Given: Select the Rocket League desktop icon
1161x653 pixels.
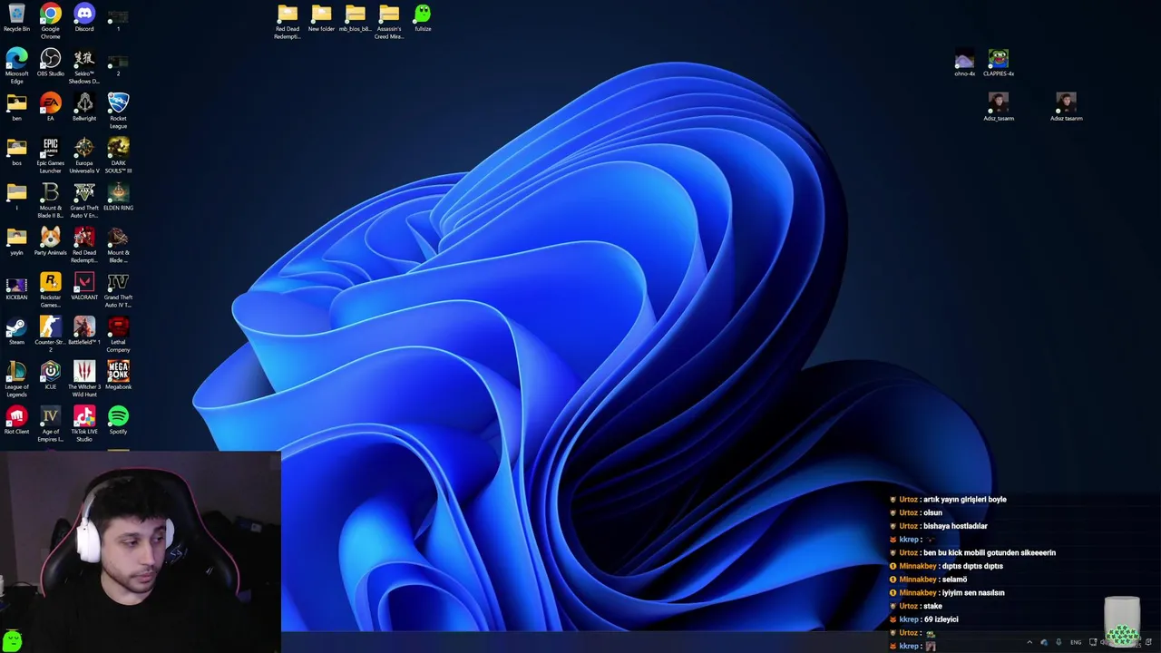Looking at the screenshot, I should pos(118,111).
